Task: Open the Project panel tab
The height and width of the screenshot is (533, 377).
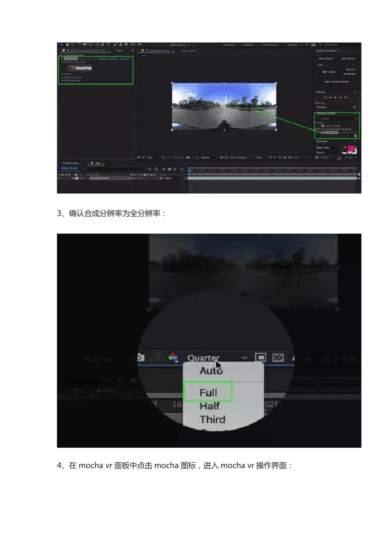Action: point(119,51)
